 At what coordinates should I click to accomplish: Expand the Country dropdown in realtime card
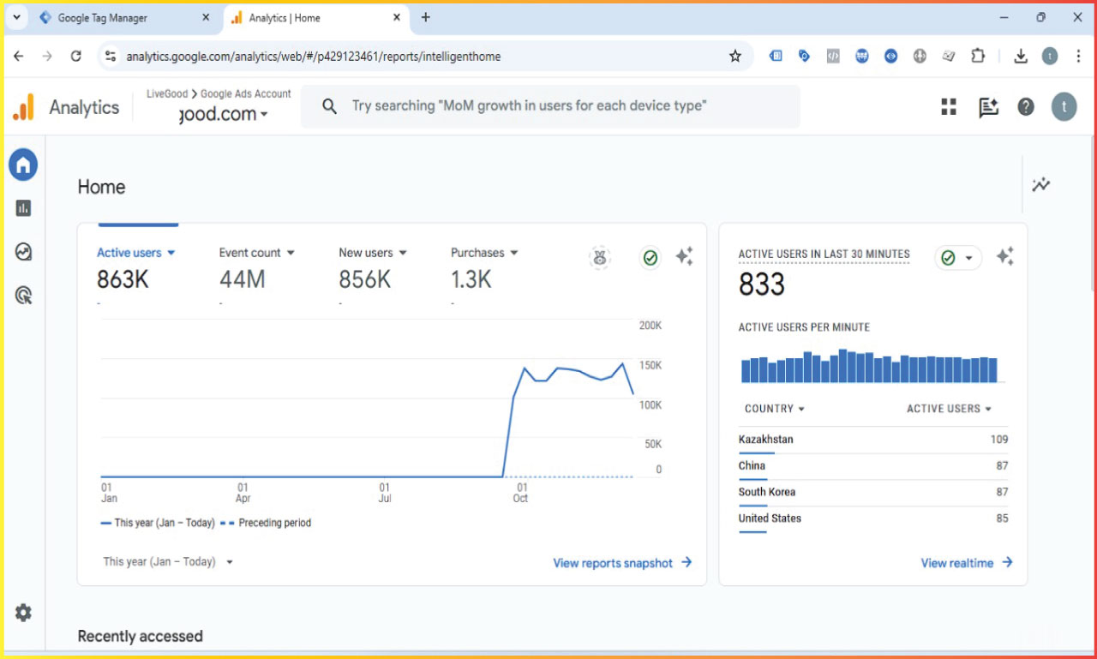774,409
